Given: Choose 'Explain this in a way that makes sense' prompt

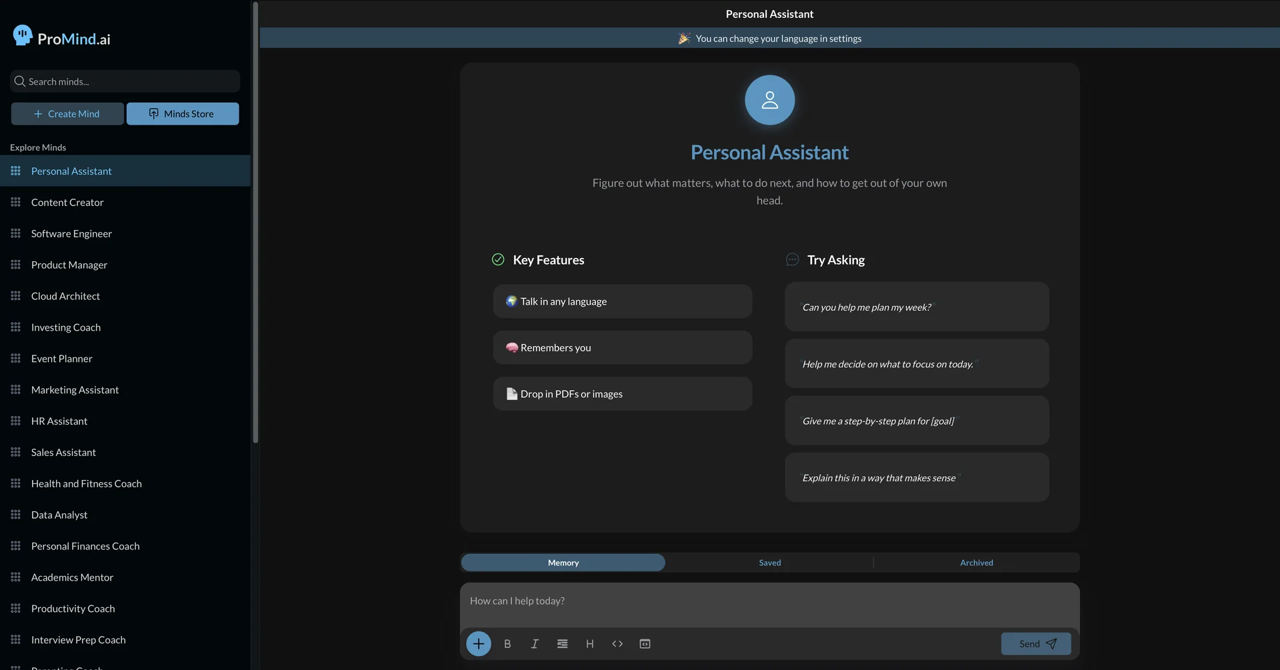Looking at the screenshot, I should [917, 477].
